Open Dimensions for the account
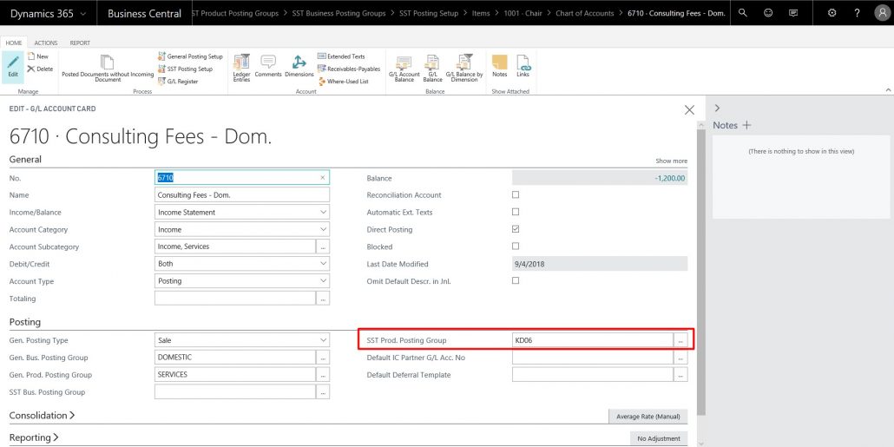 coord(299,68)
